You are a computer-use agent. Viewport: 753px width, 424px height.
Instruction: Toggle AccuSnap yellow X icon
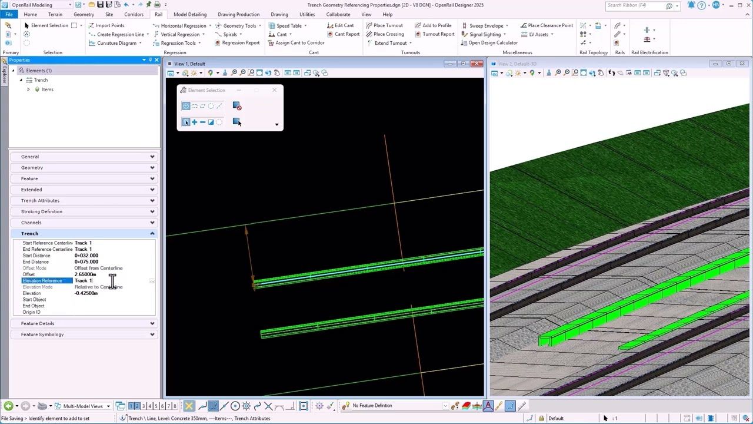point(189,406)
